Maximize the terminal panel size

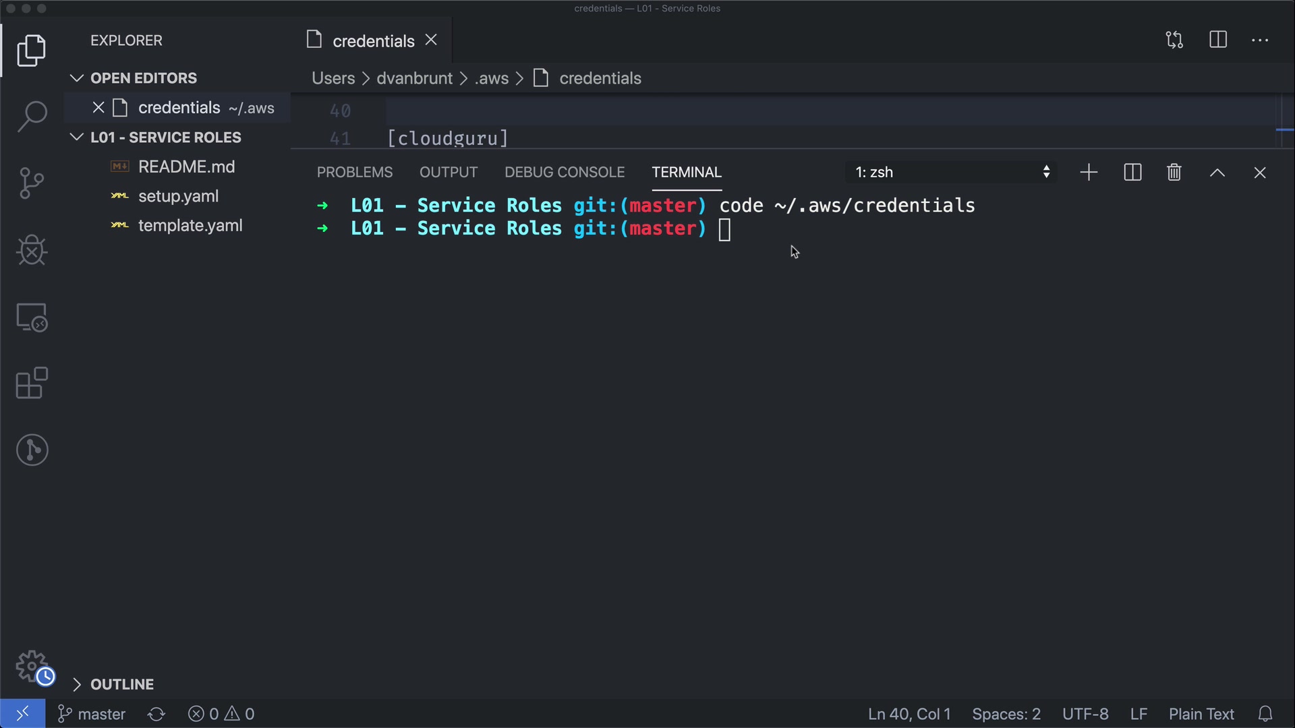click(1217, 173)
